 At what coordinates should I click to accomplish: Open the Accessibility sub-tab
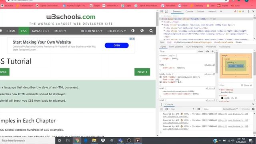point(225,47)
